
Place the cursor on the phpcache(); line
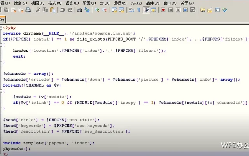pos(17,149)
